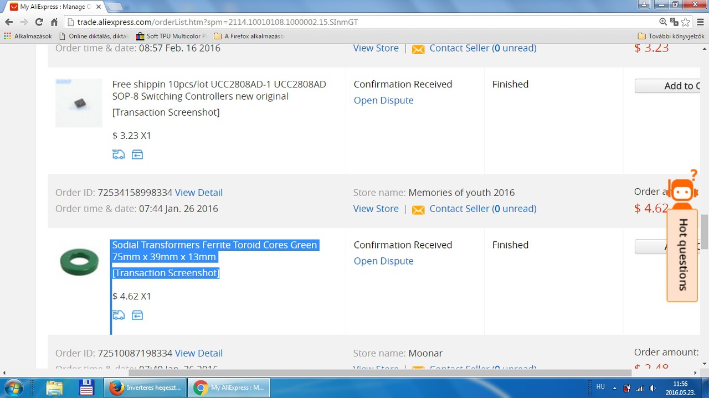Open the Soft TPU Multicolor bookmark

(x=171, y=36)
